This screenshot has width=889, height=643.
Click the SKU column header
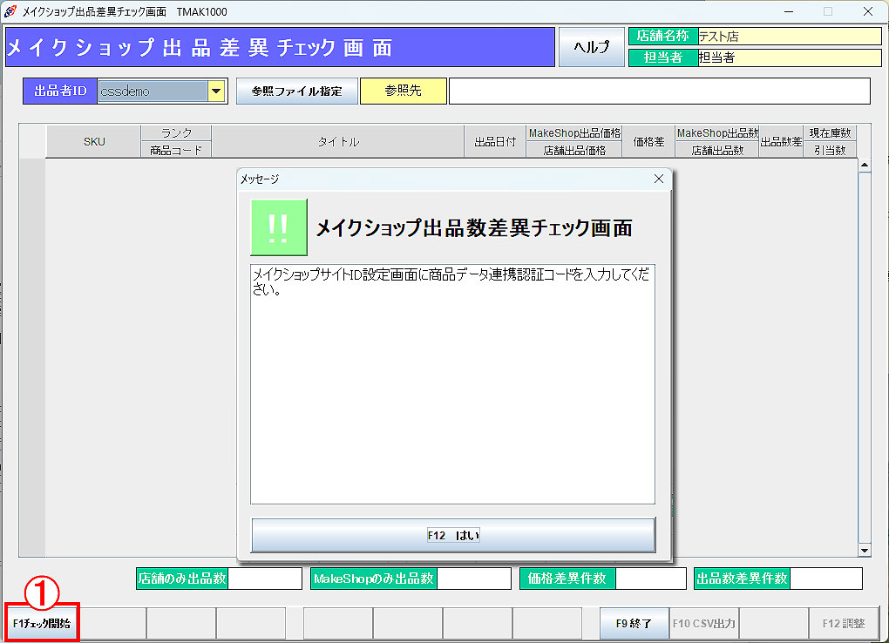pyautogui.click(x=94, y=141)
